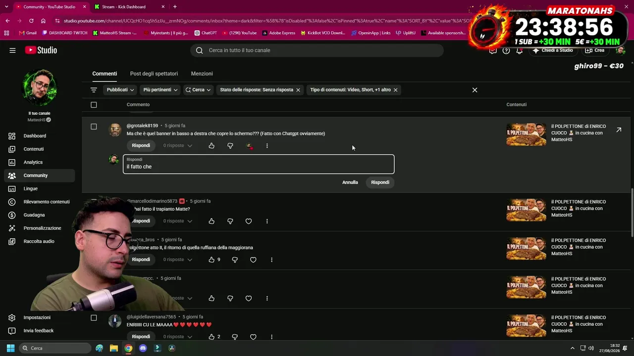
Task: Like the 'ruffiana della maggiorana' comment
Action: (211, 260)
